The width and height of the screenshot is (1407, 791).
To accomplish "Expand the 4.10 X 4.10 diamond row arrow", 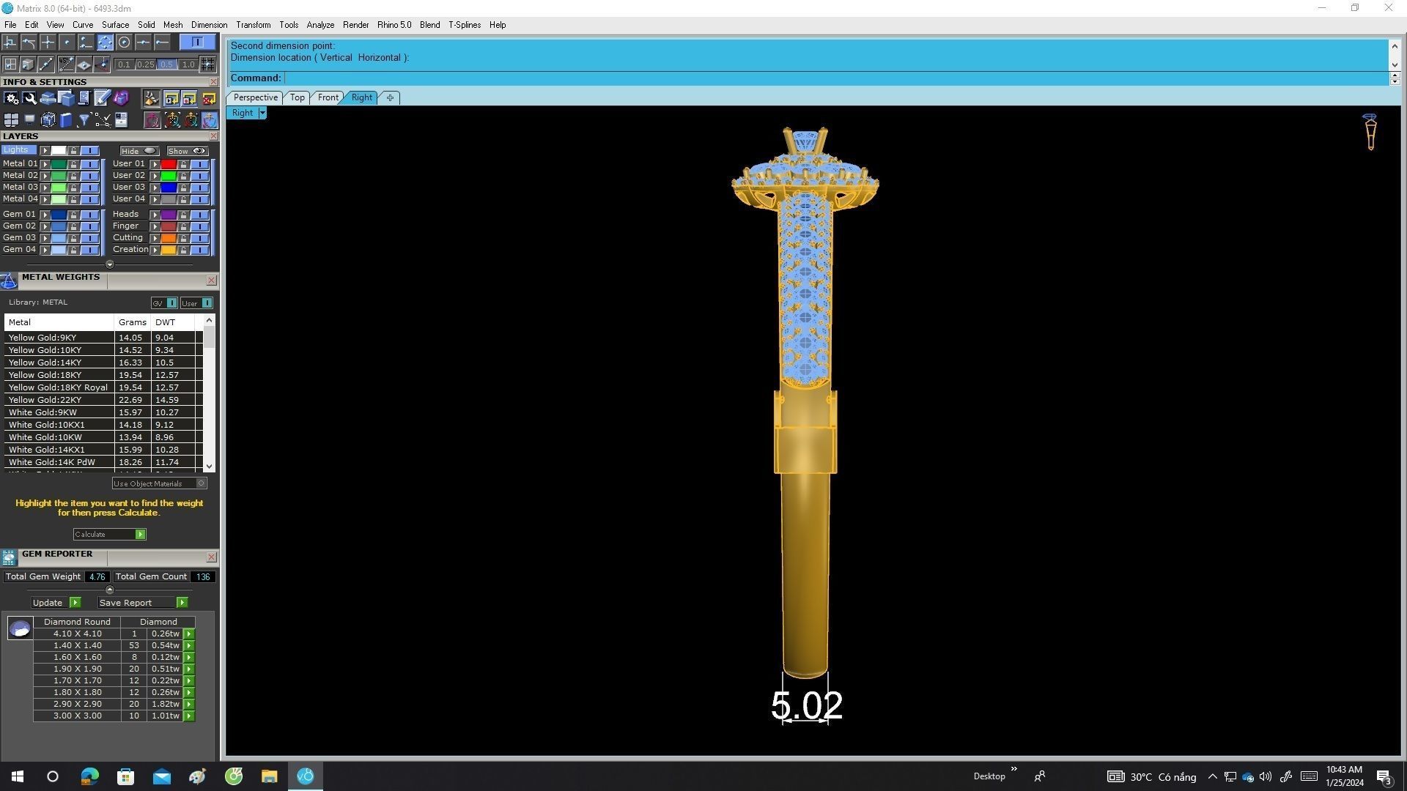I will (189, 634).
